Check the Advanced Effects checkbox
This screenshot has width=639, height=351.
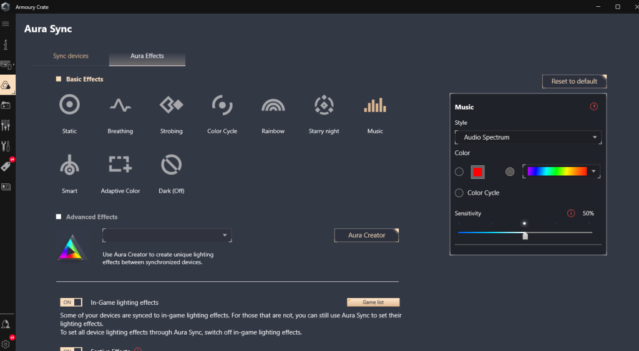click(59, 217)
